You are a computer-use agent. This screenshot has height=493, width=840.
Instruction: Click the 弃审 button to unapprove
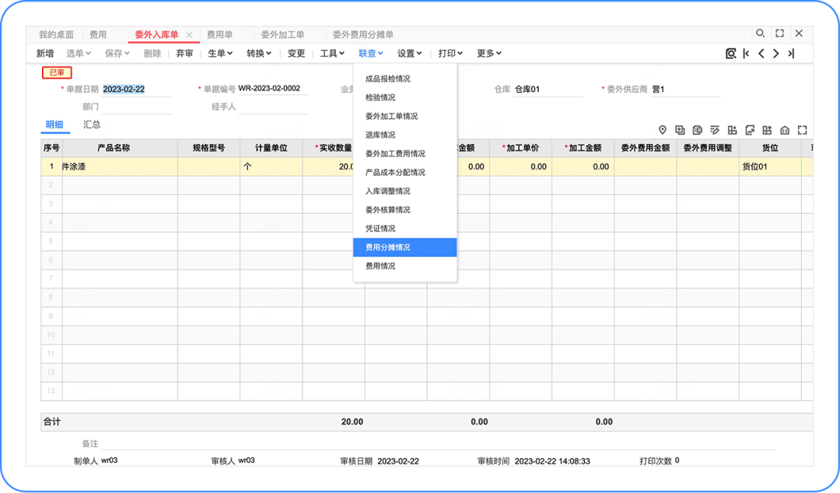click(185, 54)
